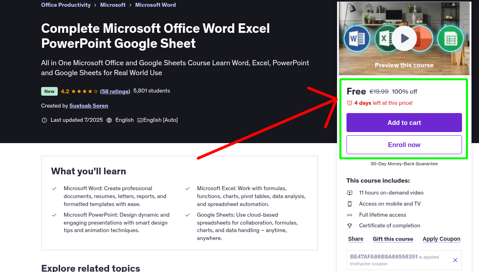
Task: Click the Enroll now button
Action: [x=404, y=145]
